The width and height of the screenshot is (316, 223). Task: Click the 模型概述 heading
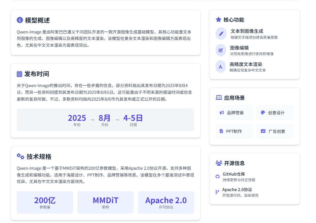[37, 20]
